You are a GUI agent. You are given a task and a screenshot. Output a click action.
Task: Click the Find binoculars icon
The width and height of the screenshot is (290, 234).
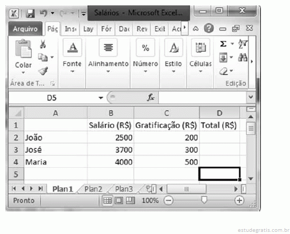coord(243,58)
